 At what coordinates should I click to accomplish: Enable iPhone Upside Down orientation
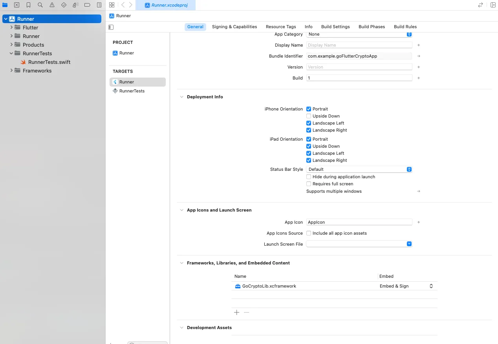[309, 116]
